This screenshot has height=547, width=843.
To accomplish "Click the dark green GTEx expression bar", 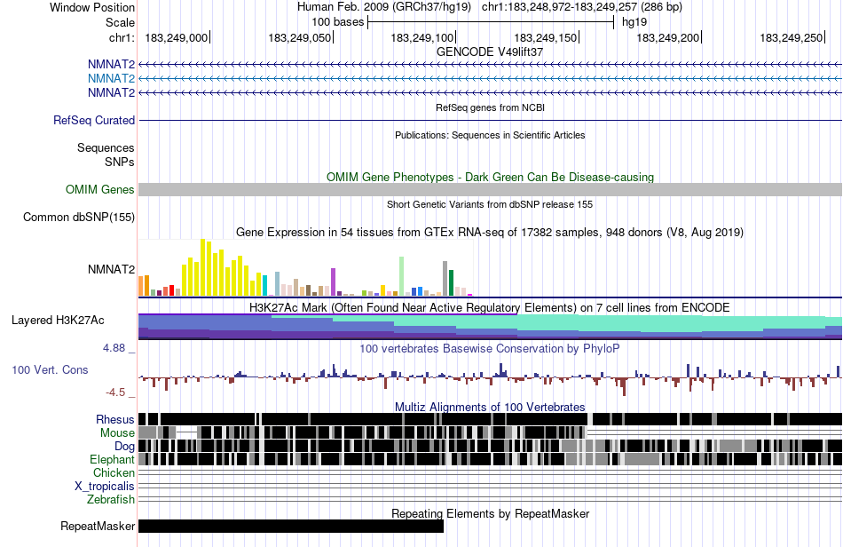I will [x=451, y=283].
